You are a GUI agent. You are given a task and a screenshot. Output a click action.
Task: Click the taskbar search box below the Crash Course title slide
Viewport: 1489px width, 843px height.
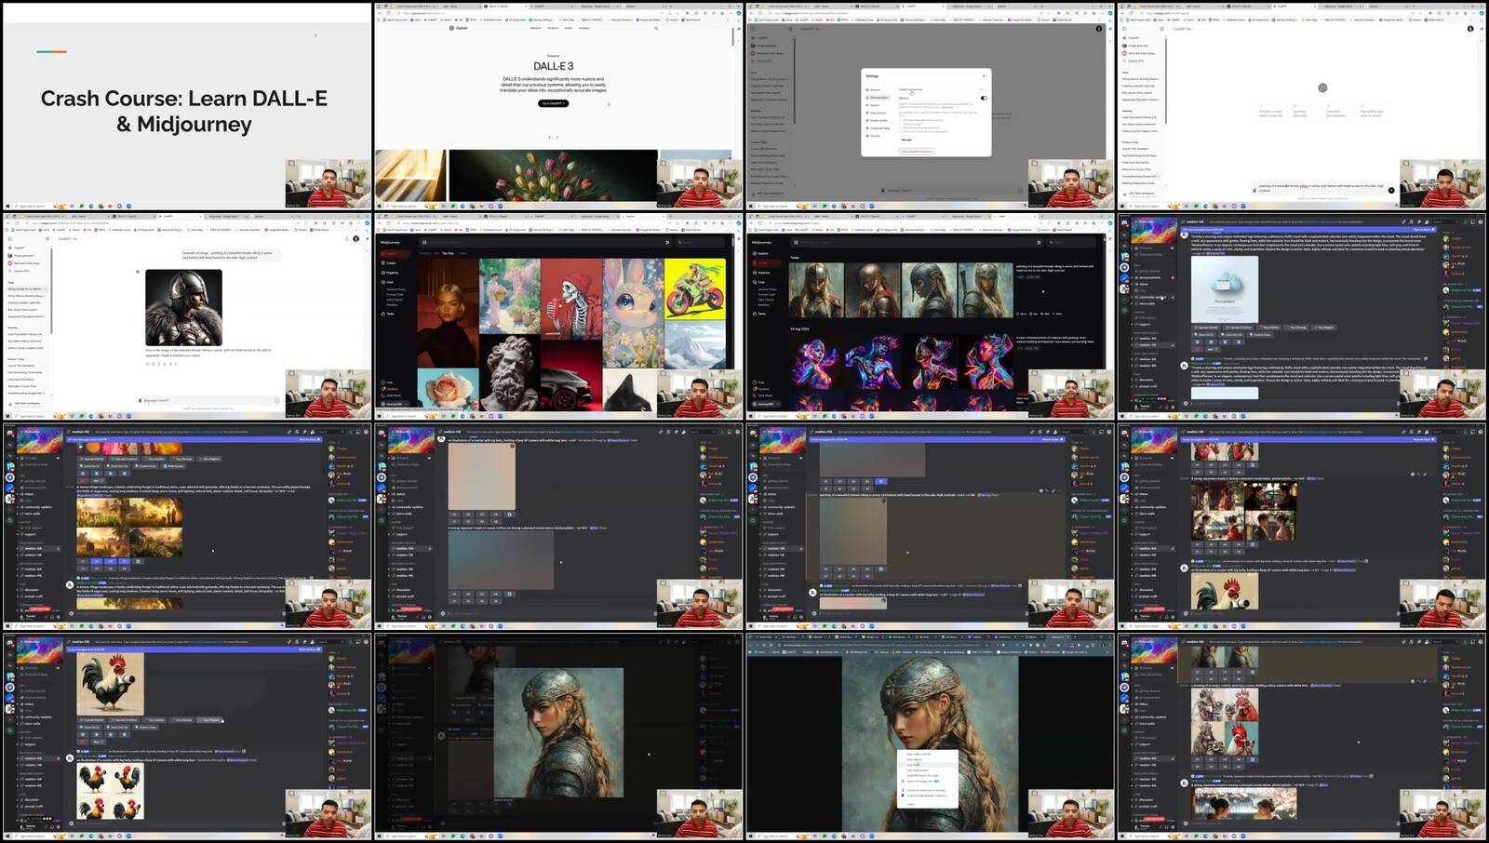(32, 206)
